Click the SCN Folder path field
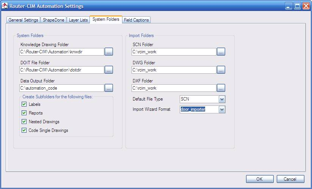Image resolution: width=312 pixels, height=189 pixels. point(174,52)
